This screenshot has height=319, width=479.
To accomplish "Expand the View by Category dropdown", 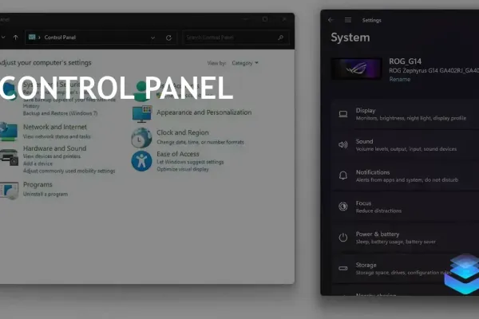I will 245,63.
